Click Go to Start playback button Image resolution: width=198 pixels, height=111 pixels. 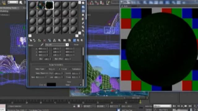coord(174,106)
